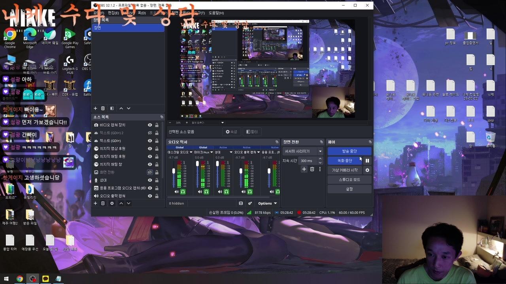Open virtual camera settings gear
Screen dimensions: 506x284
[367, 170]
